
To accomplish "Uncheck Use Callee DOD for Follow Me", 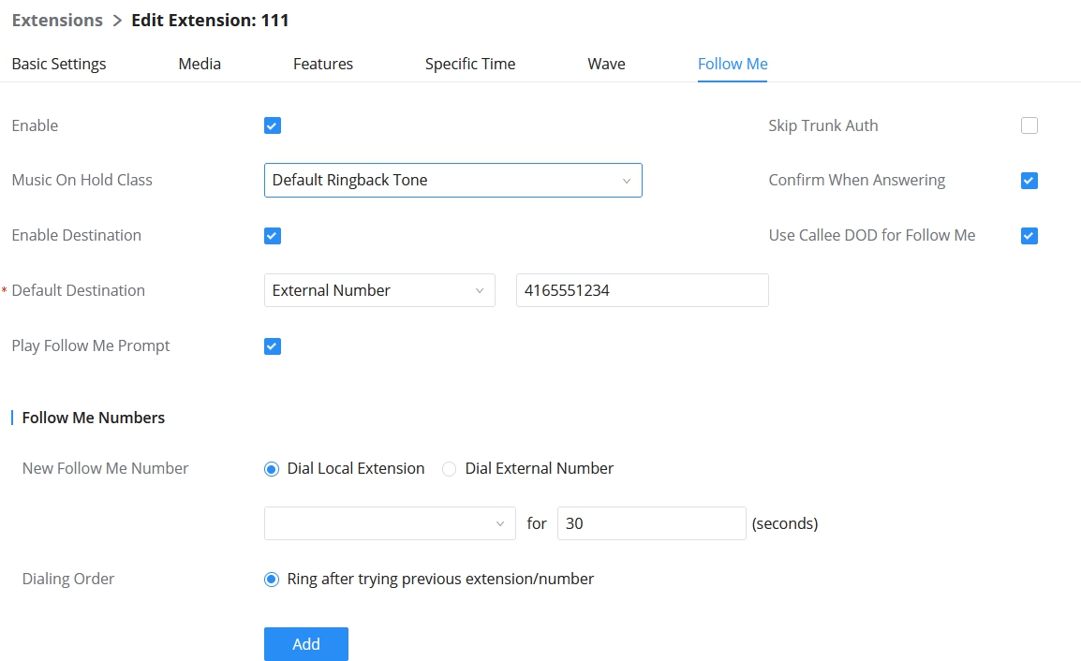I will click(x=1029, y=236).
